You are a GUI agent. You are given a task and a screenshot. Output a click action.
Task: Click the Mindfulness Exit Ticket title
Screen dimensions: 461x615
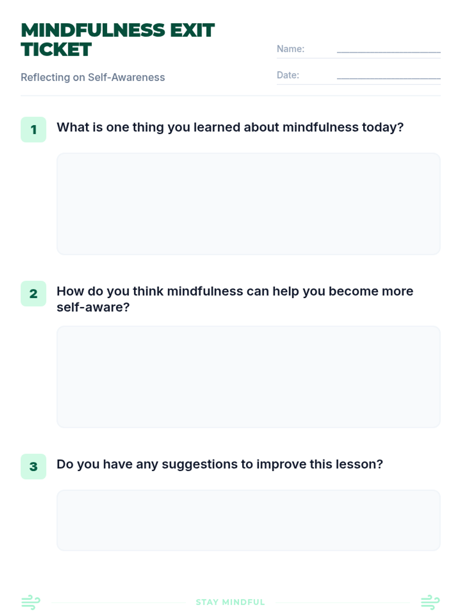[x=118, y=40]
